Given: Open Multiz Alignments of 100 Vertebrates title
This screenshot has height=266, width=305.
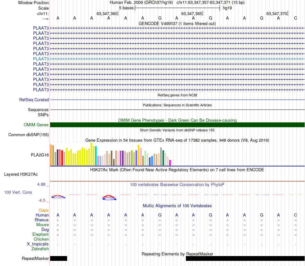Looking at the screenshot, I should point(177,206).
